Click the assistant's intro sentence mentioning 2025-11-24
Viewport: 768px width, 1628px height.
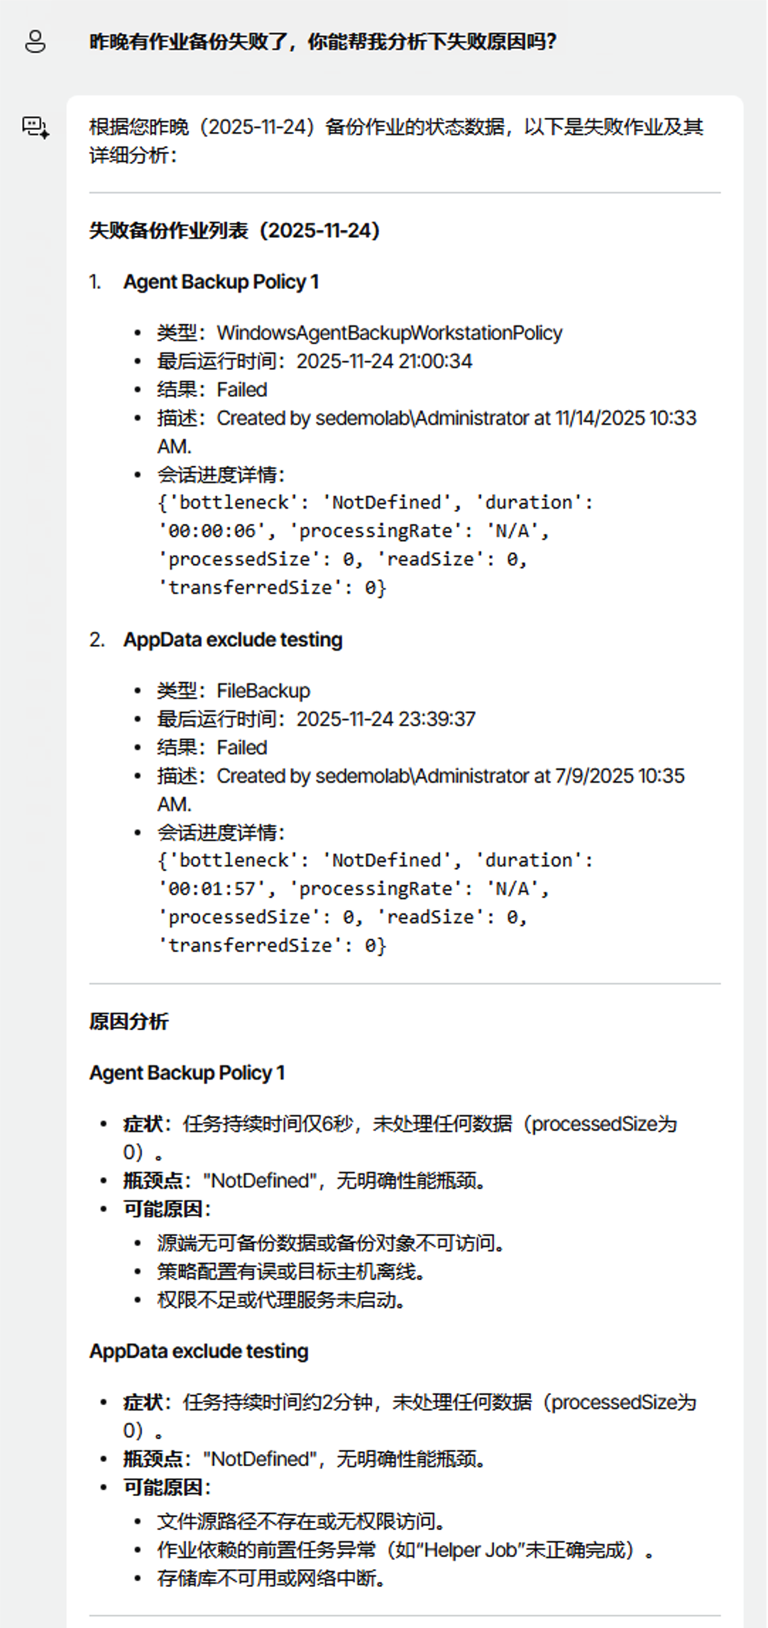click(x=396, y=141)
